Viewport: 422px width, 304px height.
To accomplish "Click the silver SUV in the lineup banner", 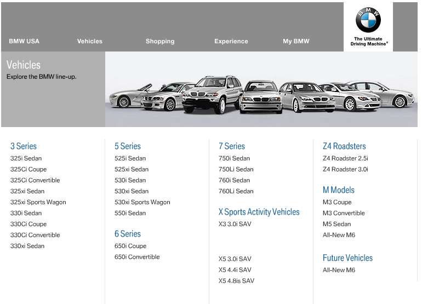I will coord(211,93).
